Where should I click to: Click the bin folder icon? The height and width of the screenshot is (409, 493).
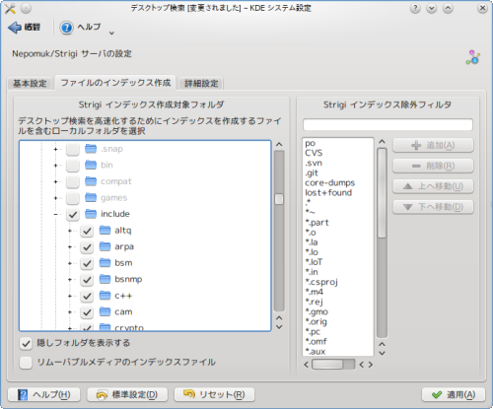tap(91, 165)
